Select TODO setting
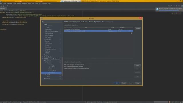The image size is (183, 103). pos(47,53)
